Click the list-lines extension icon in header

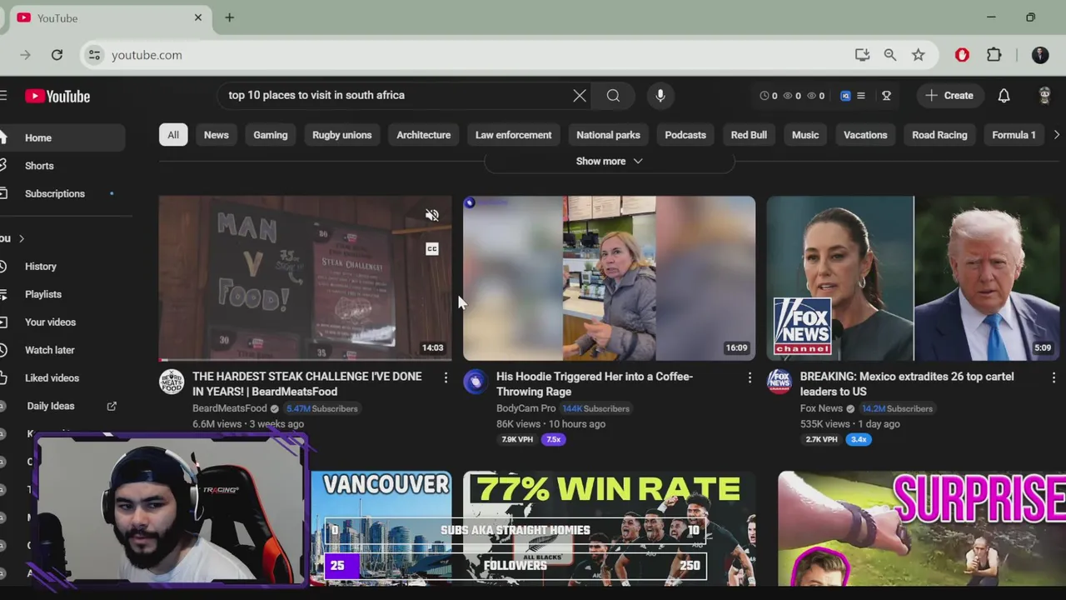click(861, 96)
